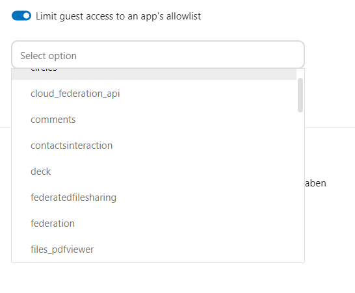
Task: Add contactsinteraction to the allowlist
Action: pos(154,146)
